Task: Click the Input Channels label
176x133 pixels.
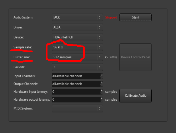Action: tap(25, 76)
